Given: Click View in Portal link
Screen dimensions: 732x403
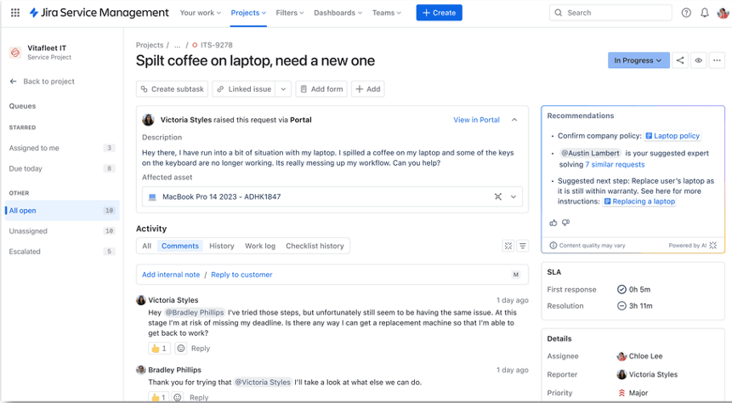Looking at the screenshot, I should coord(476,120).
